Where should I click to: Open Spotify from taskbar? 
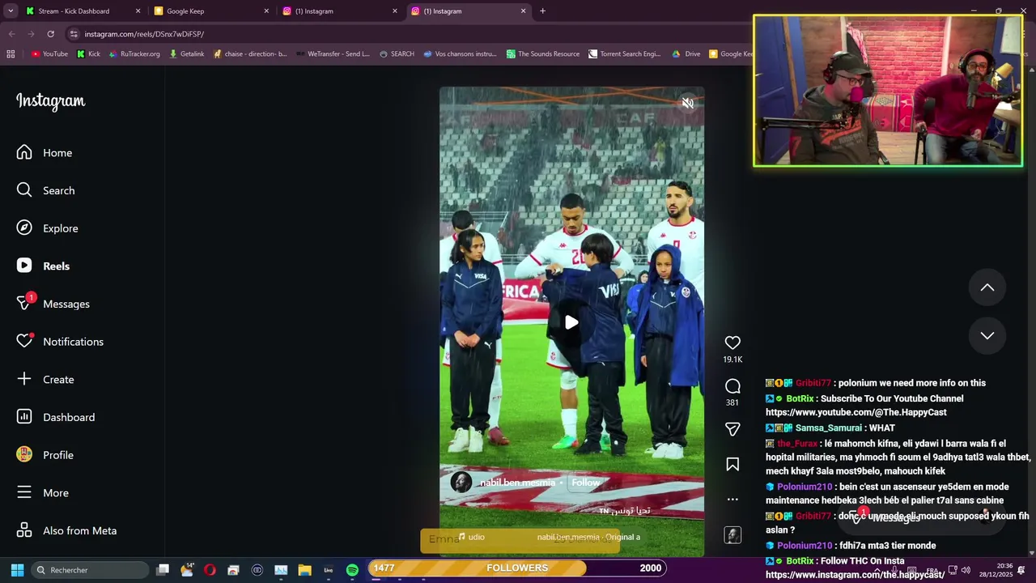click(352, 570)
